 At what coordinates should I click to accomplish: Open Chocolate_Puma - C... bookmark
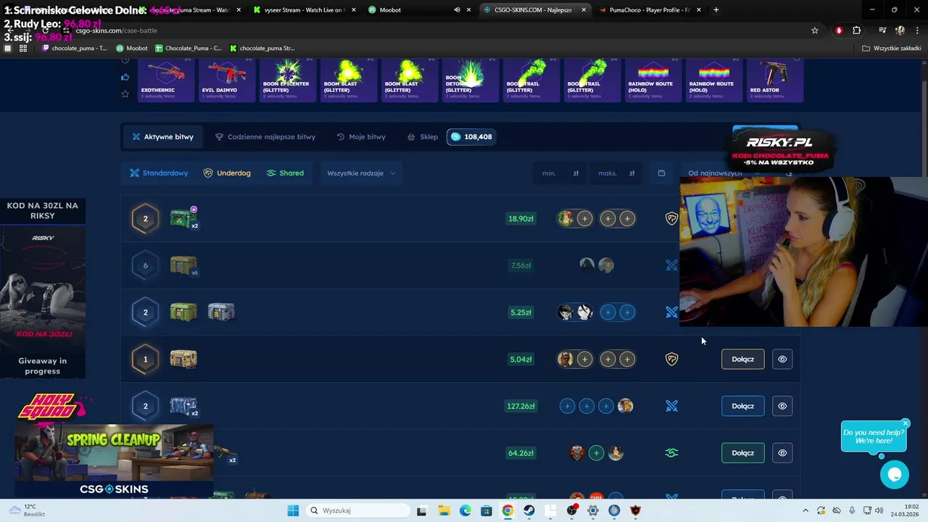point(188,49)
